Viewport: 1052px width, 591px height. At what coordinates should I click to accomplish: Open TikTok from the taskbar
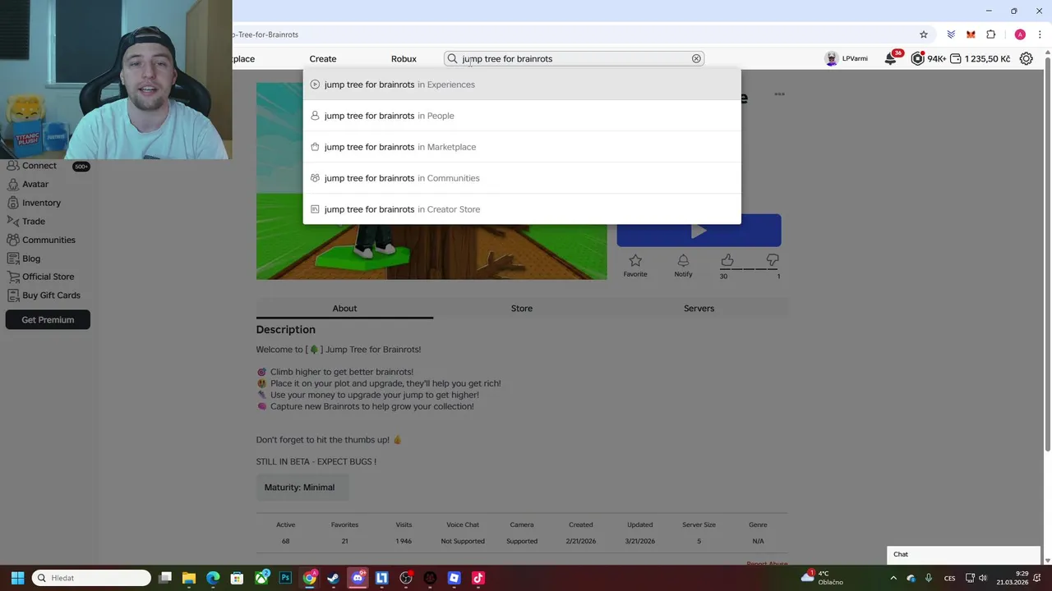(478, 578)
